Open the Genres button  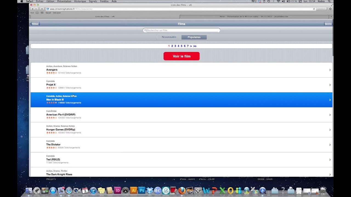328,24
